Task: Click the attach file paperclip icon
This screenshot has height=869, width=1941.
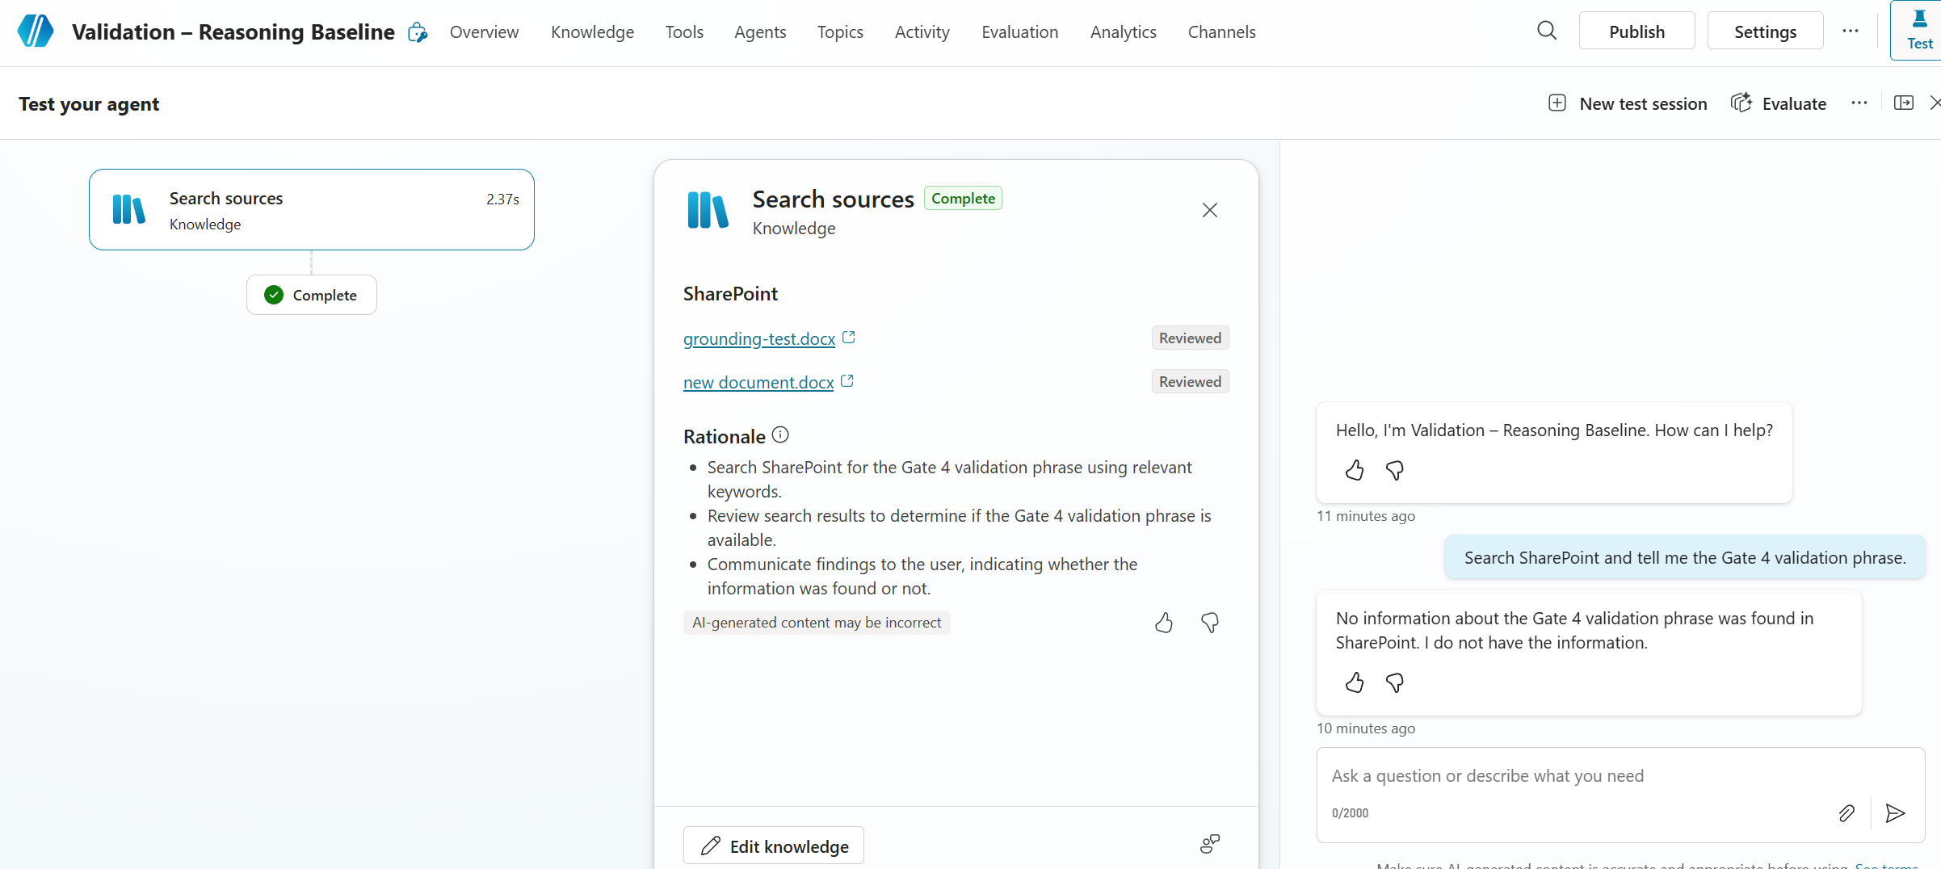Action: click(x=1846, y=812)
